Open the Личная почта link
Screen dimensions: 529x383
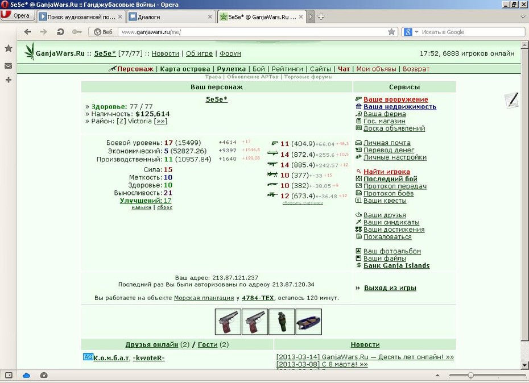coord(387,143)
